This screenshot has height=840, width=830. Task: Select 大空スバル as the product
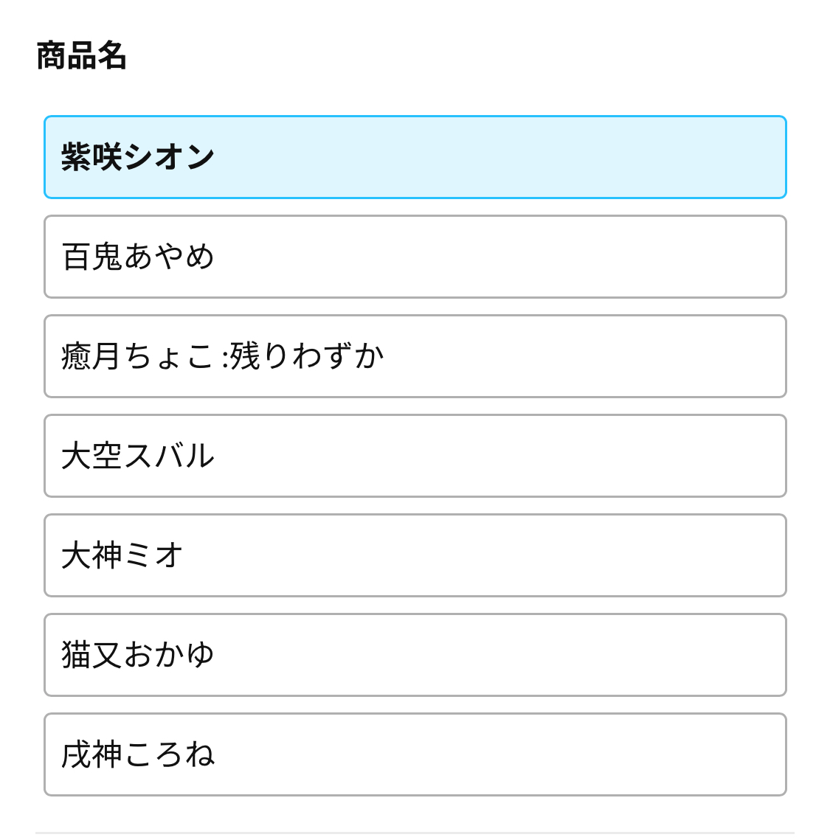(415, 456)
